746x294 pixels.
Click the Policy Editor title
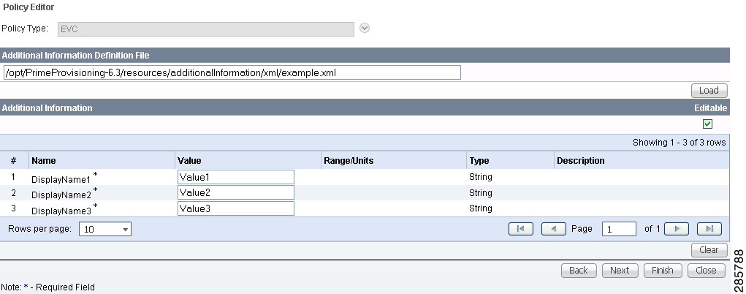point(28,7)
